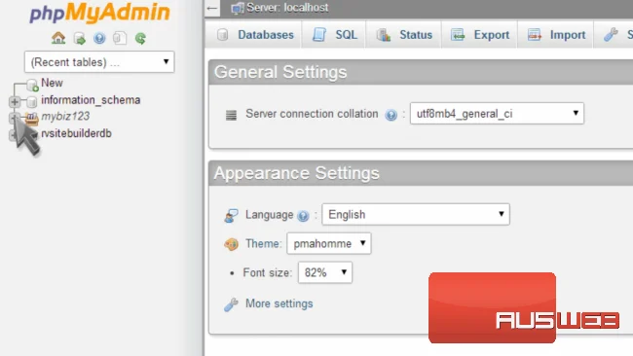This screenshot has width=633, height=356.
Task: Click the Appearance Settings heading
Action: tap(297, 173)
